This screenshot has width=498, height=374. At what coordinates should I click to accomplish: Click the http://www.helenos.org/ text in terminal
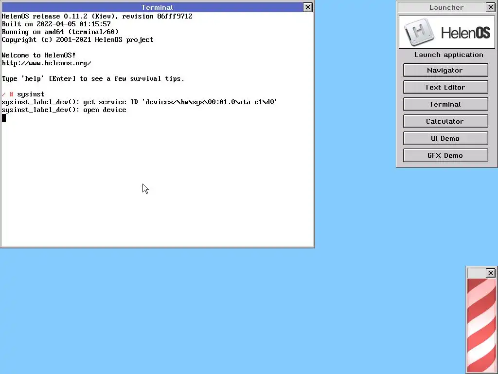tap(46, 63)
